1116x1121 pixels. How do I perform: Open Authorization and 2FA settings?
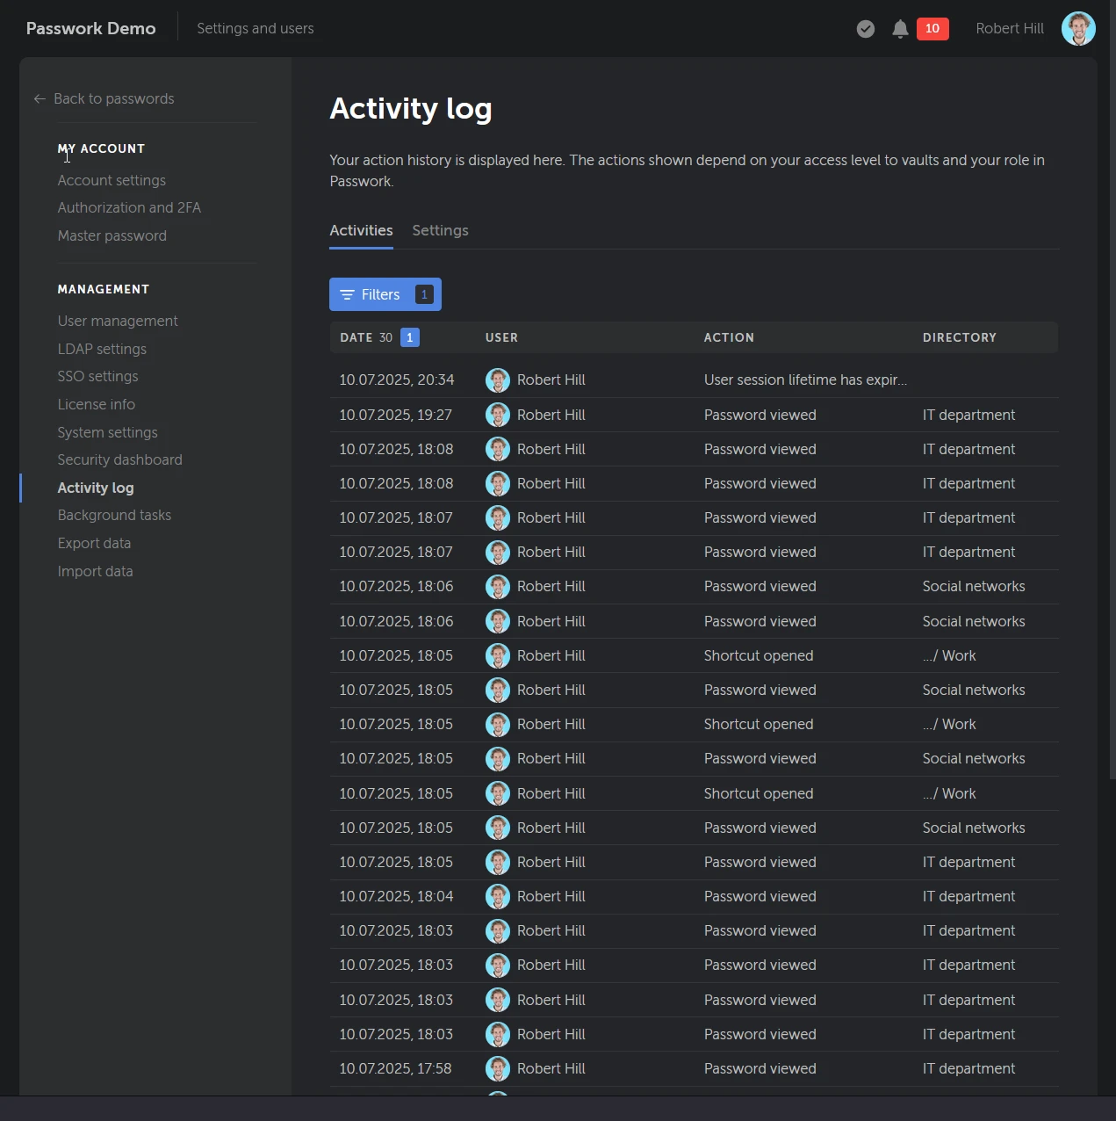(129, 207)
